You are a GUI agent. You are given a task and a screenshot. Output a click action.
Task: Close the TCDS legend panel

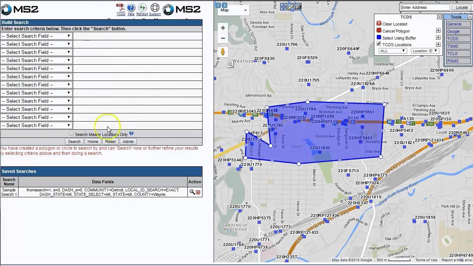click(439, 17)
